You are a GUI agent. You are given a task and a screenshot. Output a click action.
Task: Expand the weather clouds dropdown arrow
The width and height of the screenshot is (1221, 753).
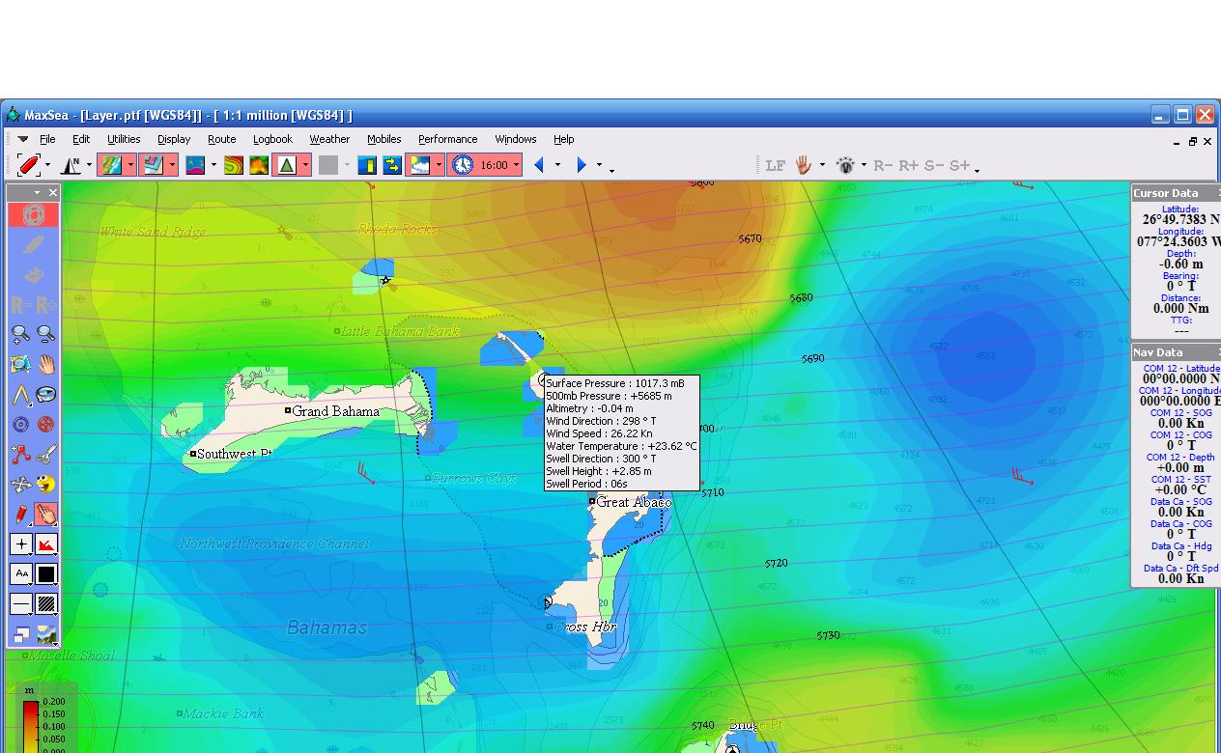click(x=439, y=165)
